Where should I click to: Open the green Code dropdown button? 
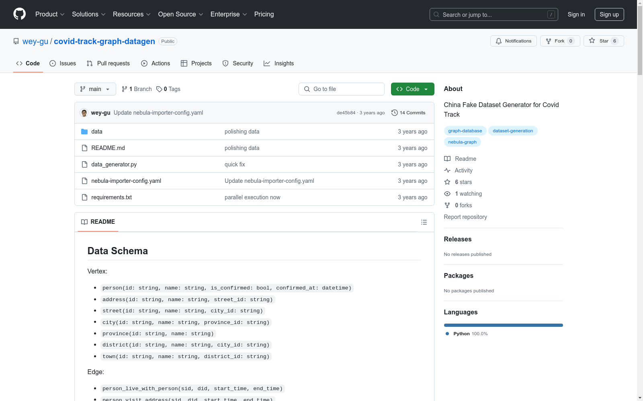point(412,89)
